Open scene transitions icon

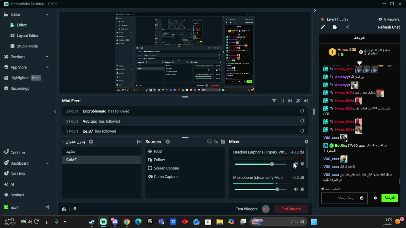[x=139, y=142]
